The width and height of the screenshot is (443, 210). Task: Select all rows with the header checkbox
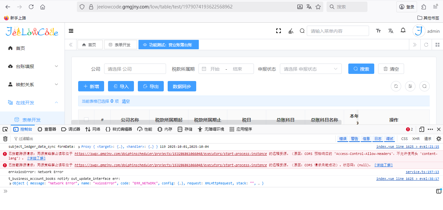point(86,119)
